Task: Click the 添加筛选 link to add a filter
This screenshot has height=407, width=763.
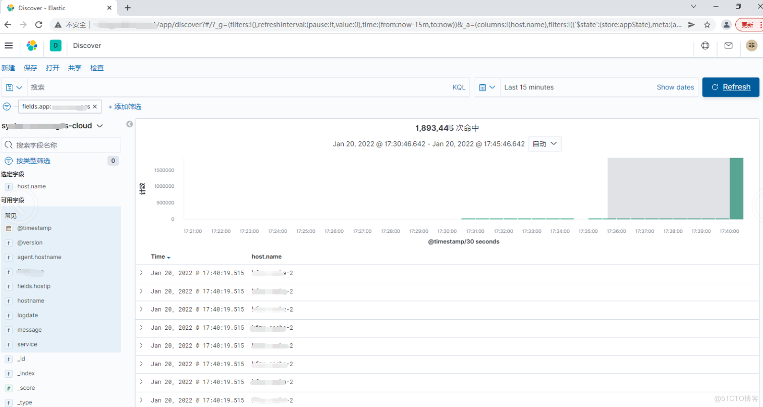Action: (x=127, y=107)
